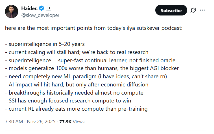View the 77.9K Views analytics
The height and width of the screenshot is (134, 214).
[72, 122]
